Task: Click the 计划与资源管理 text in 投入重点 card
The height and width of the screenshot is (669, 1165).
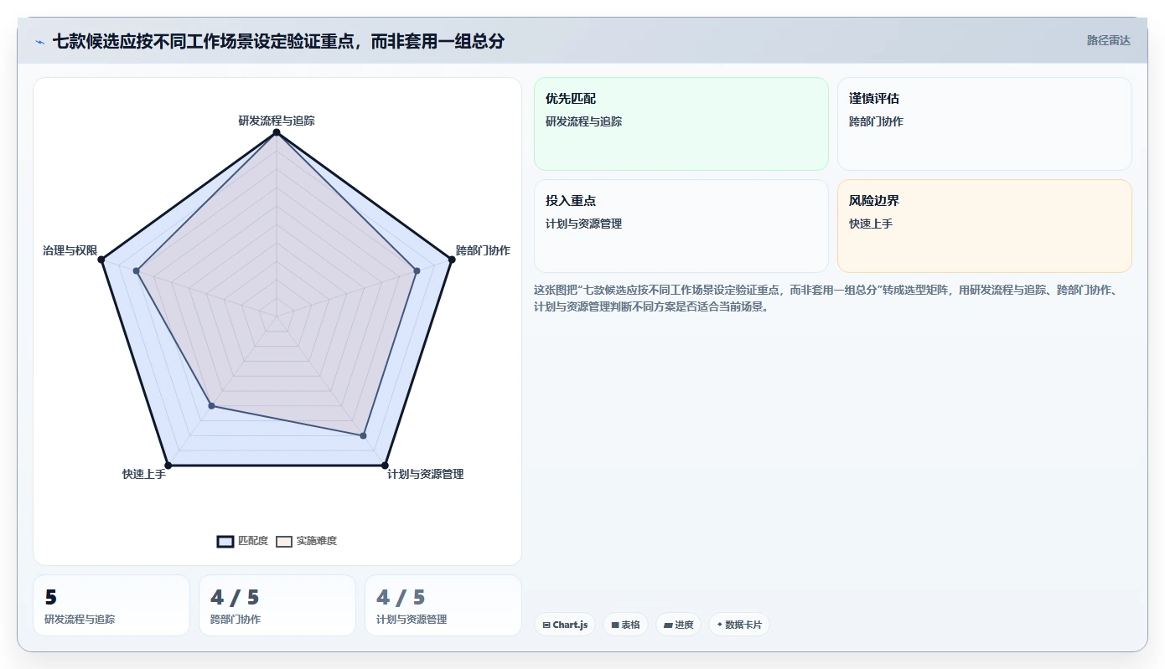Action: 584,224
